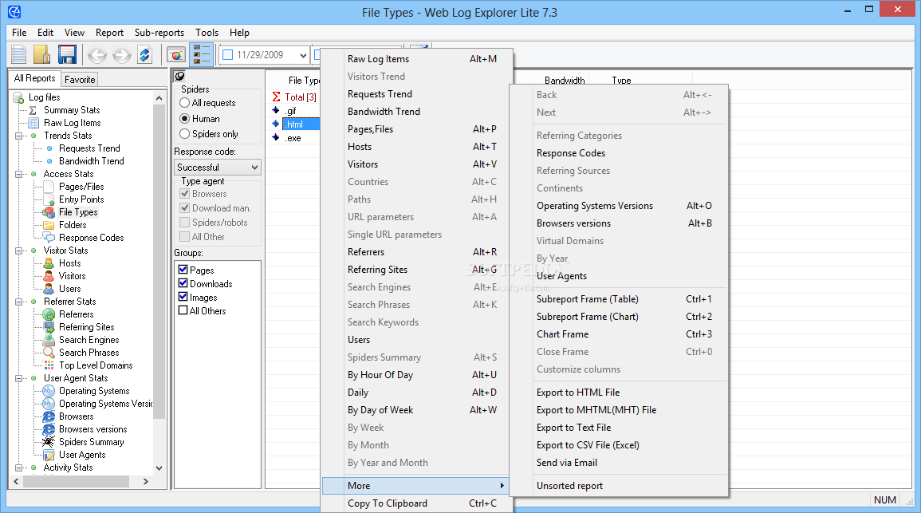Click the Total row sigma icon
This screenshot has width=921, height=513.
[276, 97]
